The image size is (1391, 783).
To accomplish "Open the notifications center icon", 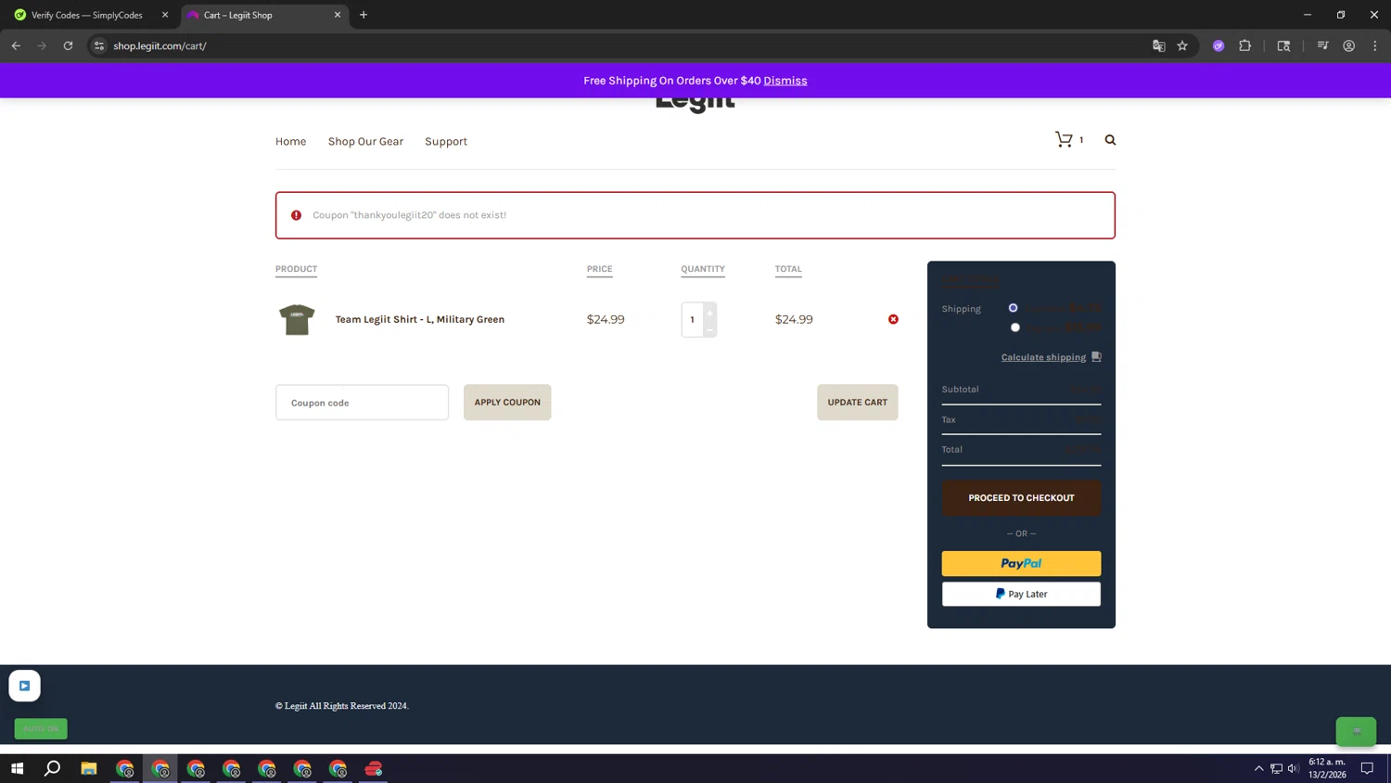I will pos(1367,768).
